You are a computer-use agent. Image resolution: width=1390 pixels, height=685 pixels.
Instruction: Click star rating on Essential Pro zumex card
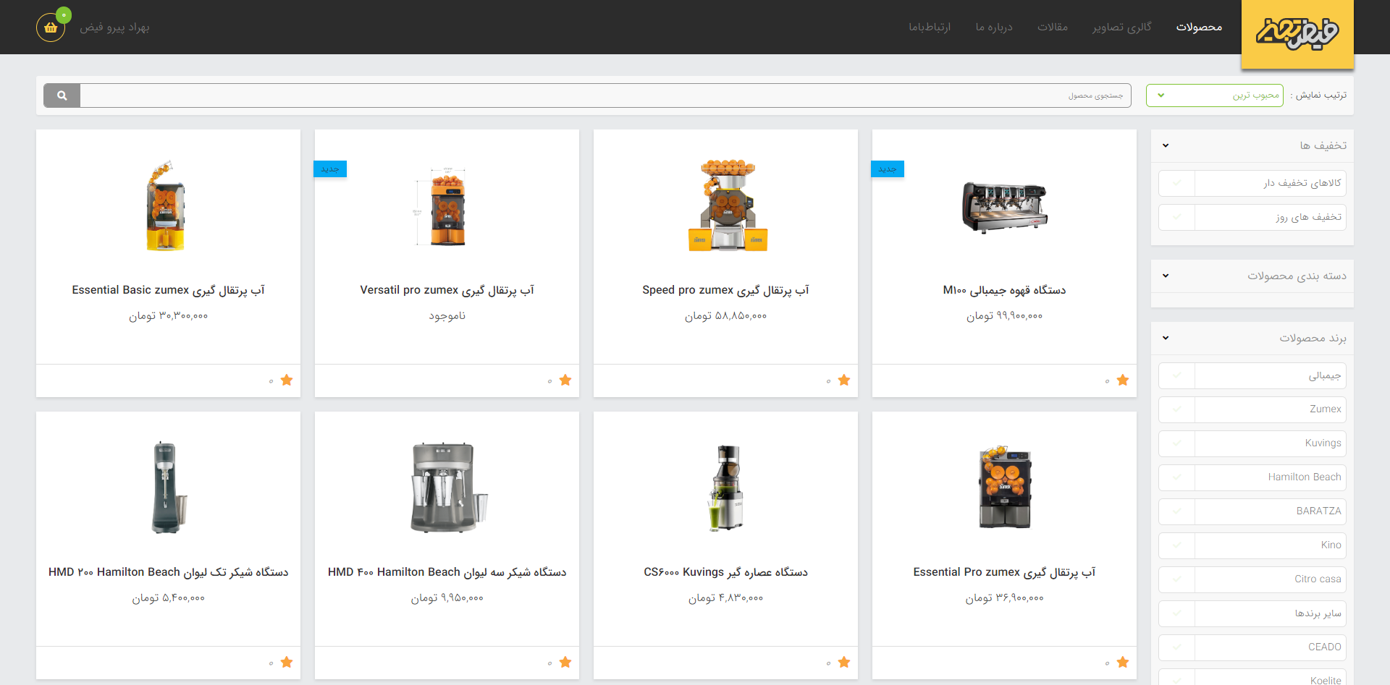click(x=1123, y=663)
